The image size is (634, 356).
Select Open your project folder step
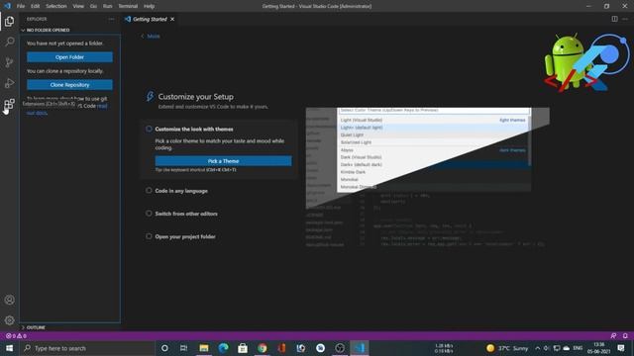point(185,236)
